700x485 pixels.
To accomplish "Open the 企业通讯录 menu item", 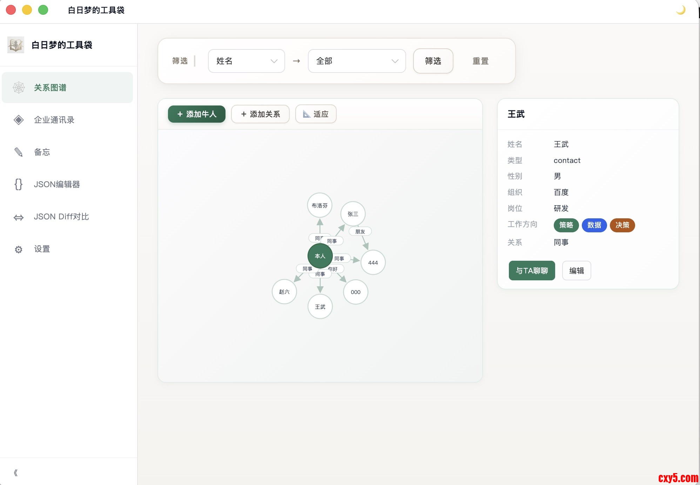I will (54, 120).
